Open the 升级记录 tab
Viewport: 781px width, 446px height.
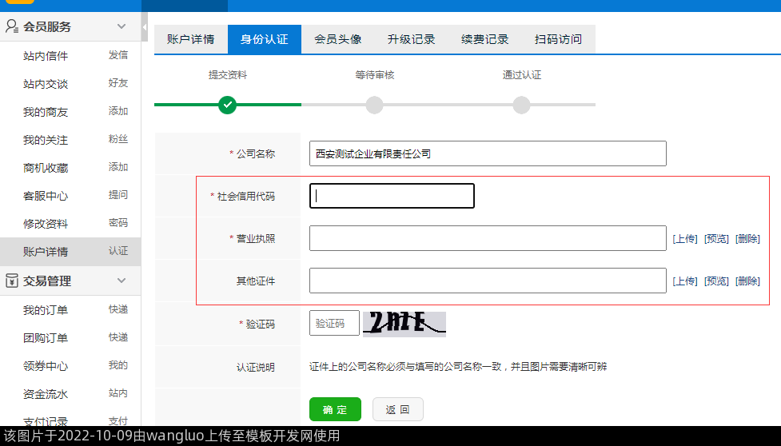tap(411, 39)
